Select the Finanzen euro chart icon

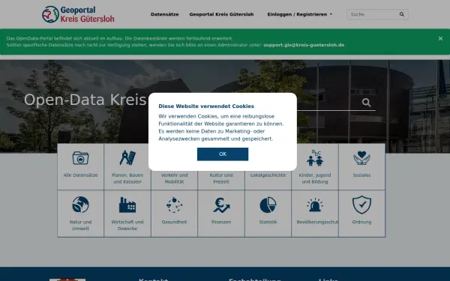tap(221, 205)
